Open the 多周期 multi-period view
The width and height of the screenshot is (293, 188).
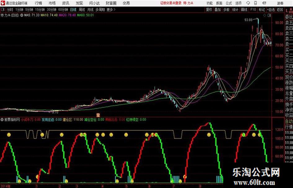tap(100, 10)
